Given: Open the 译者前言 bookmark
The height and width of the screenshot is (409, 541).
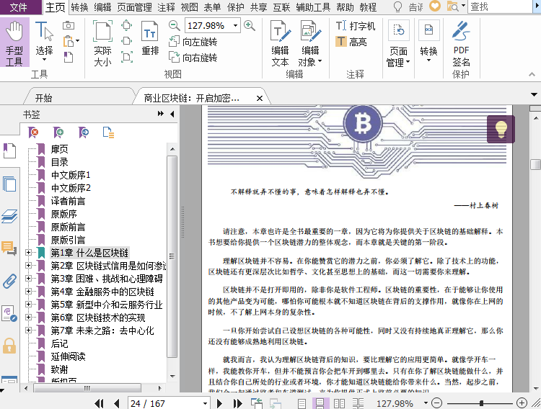Looking at the screenshot, I should (68, 201).
